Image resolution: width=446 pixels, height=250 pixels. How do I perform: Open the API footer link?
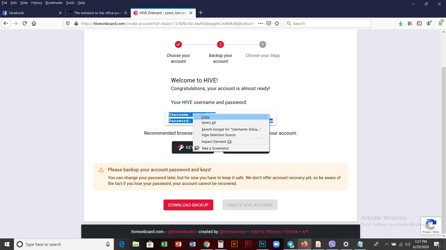(x=305, y=232)
